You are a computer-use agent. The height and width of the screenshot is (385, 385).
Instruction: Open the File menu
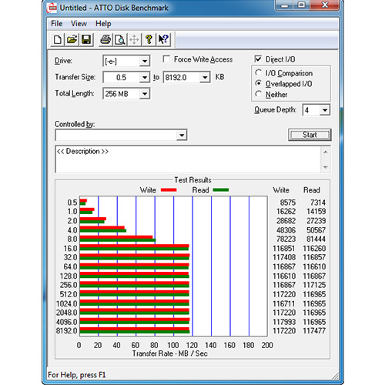pyautogui.click(x=57, y=24)
